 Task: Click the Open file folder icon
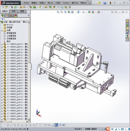(x=99, y=3)
